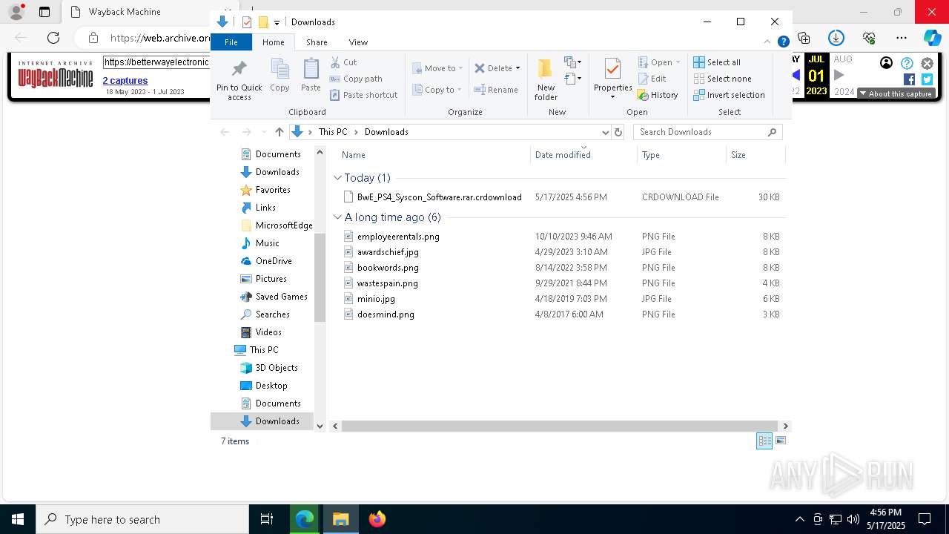Click the Copy ribbon icon
This screenshot has width=949, height=534.
pos(280,76)
